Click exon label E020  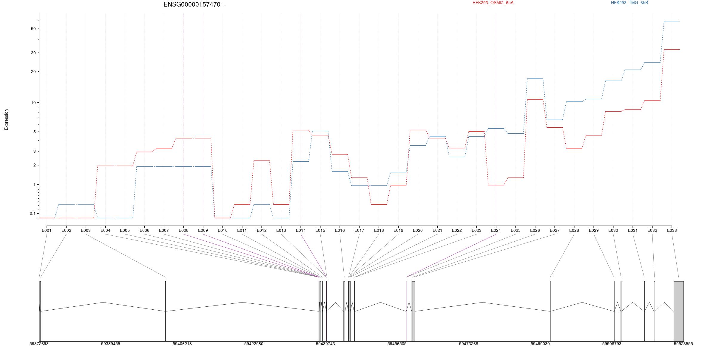click(x=418, y=230)
